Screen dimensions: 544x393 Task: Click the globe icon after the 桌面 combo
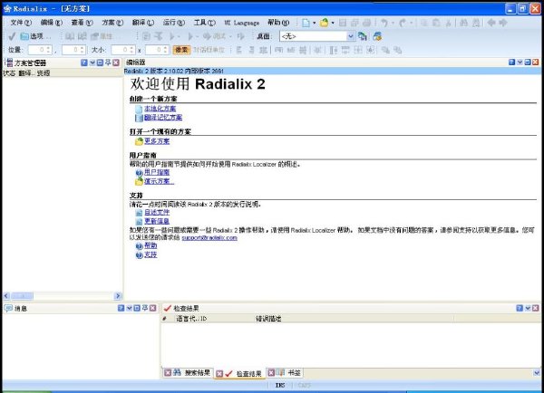coord(377,36)
